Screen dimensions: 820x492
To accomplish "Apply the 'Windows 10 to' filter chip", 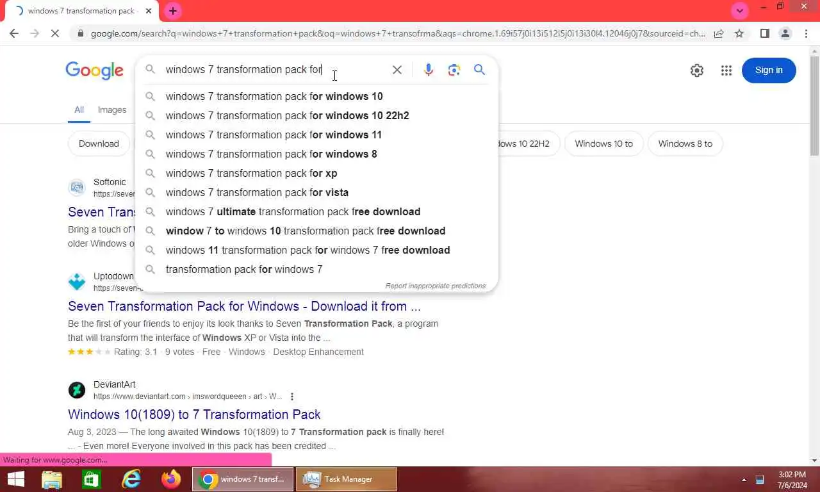I will coord(603,143).
